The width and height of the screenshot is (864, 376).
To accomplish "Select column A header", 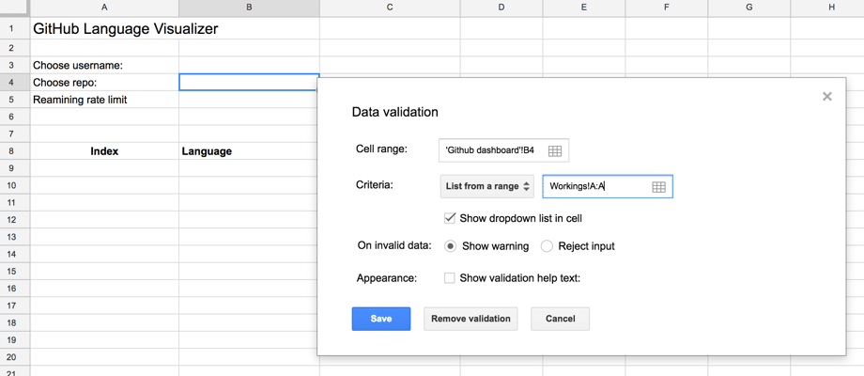I will coord(104,8).
